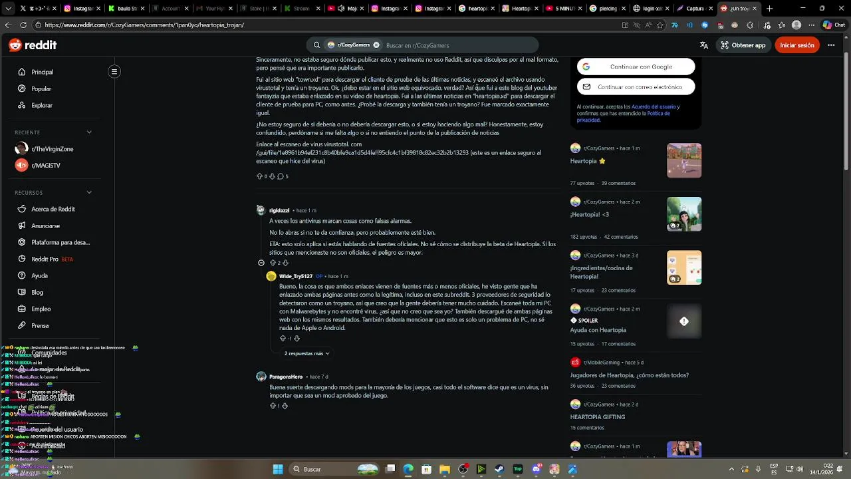Collapse the left navigation sidebar button
Viewport: 851px width, 479px height.
[114, 71]
